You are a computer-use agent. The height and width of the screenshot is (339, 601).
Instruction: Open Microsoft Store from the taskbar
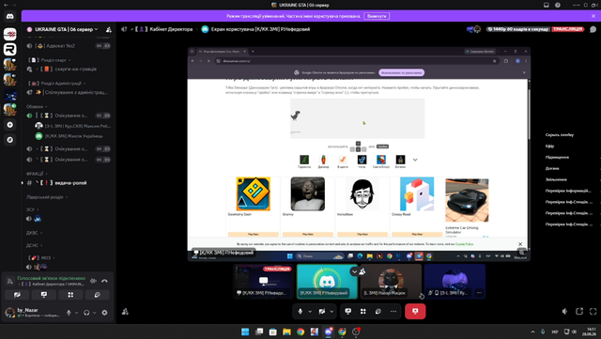tap(273, 331)
